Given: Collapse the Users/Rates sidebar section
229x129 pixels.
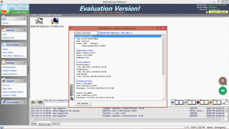Looking at the screenshot, I should (24, 45).
